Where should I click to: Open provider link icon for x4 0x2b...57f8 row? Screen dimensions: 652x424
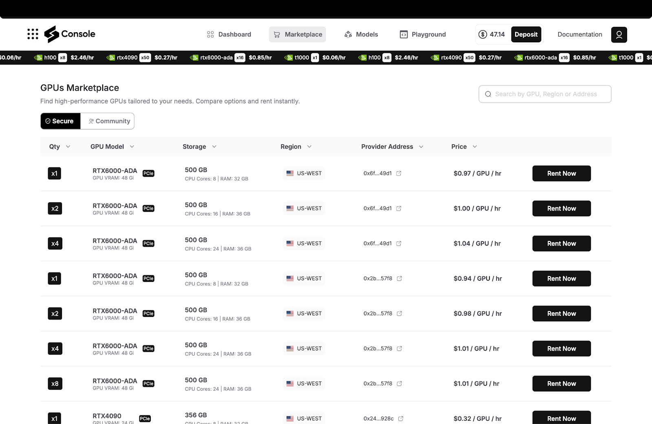pyautogui.click(x=399, y=349)
